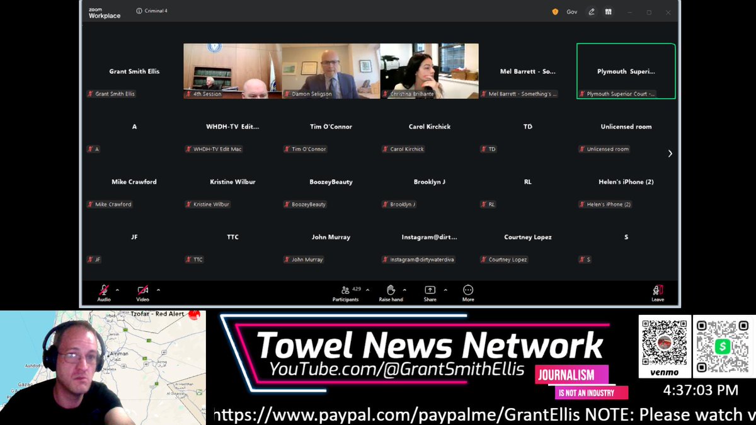Image resolution: width=756 pixels, height=425 pixels.
Task: Expand reactions arrow next to Raise hand
Action: (x=404, y=290)
